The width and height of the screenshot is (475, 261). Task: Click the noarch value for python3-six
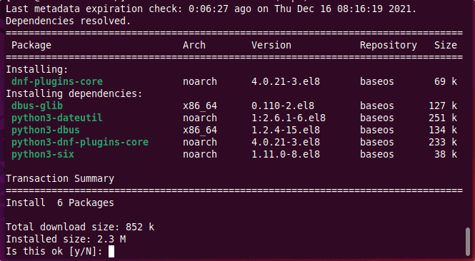(x=199, y=154)
